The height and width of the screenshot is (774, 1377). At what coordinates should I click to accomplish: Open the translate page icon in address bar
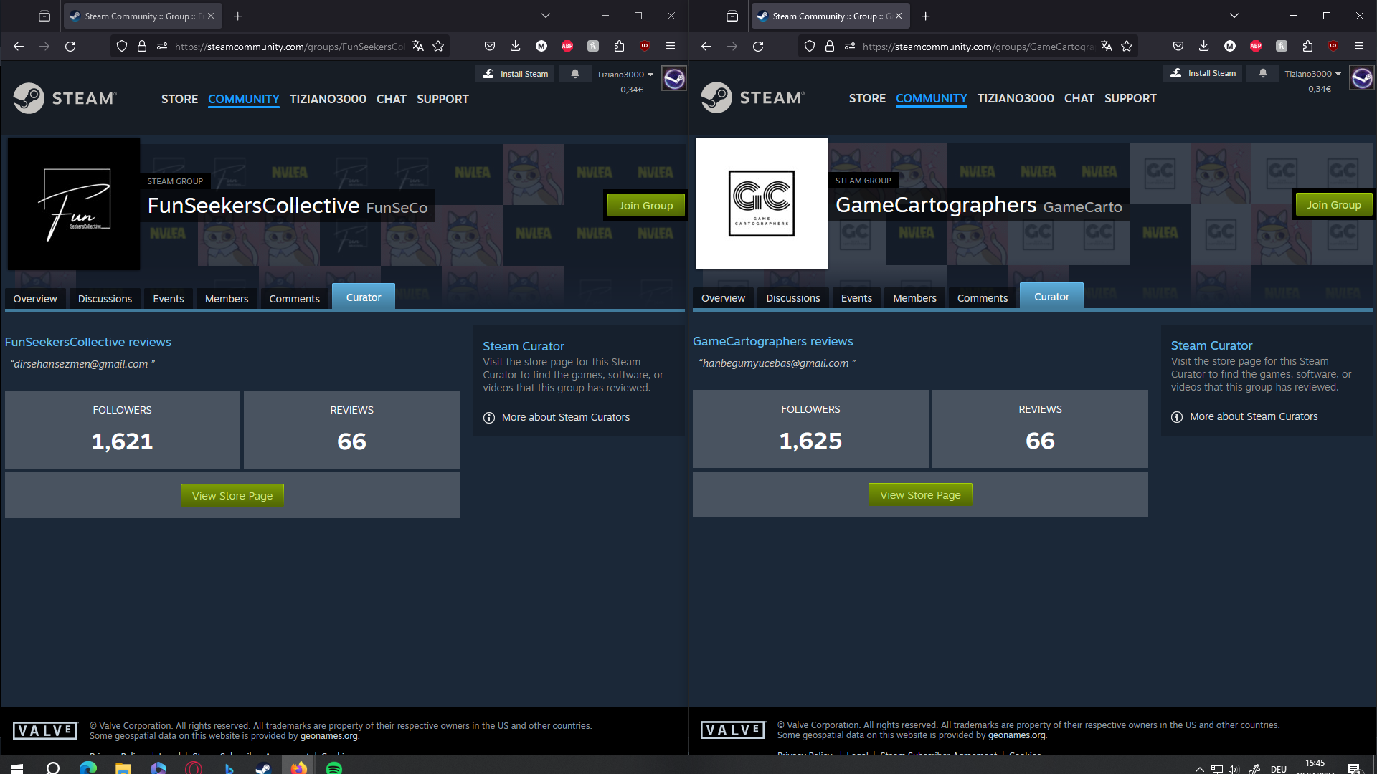pos(418,46)
